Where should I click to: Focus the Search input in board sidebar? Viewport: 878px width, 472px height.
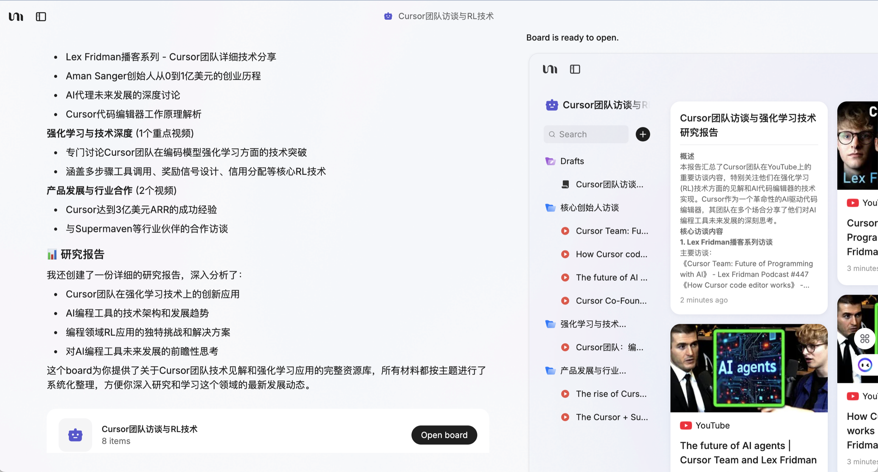pos(586,134)
